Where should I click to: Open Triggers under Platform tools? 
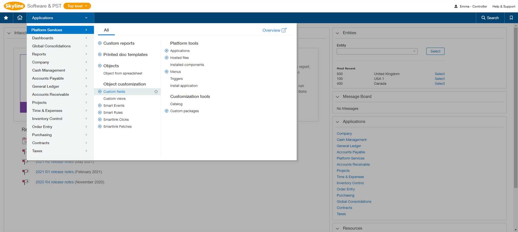[176, 79]
